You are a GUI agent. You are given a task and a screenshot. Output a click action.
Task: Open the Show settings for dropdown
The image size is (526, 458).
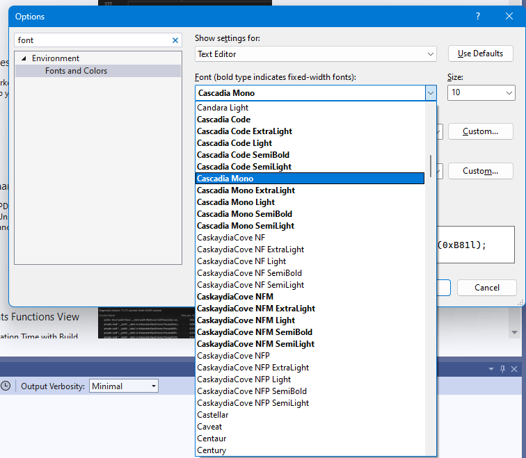click(315, 54)
